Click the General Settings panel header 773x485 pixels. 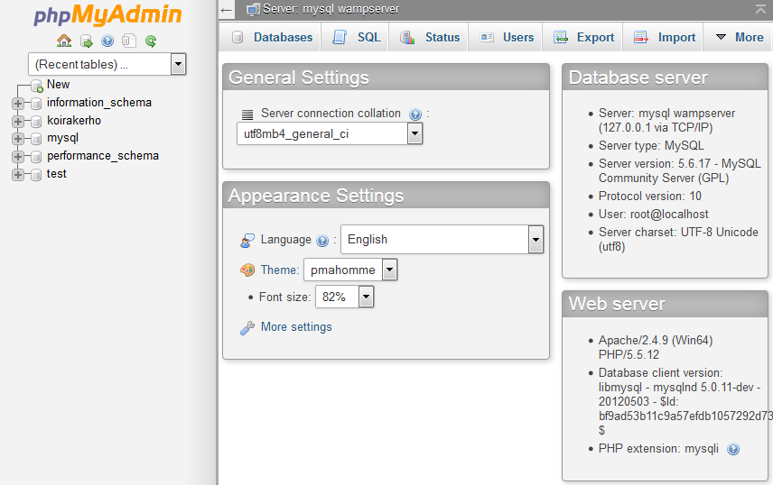[x=386, y=78]
